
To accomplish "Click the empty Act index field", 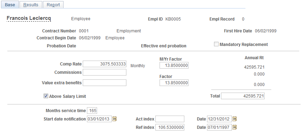I will pos(170,119).
